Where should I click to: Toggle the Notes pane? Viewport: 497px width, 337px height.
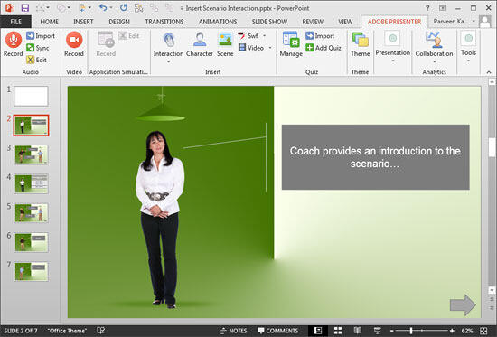[x=234, y=331]
